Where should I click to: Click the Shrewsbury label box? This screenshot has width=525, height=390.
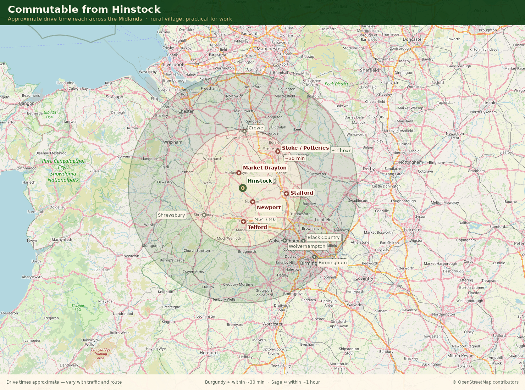click(x=171, y=215)
